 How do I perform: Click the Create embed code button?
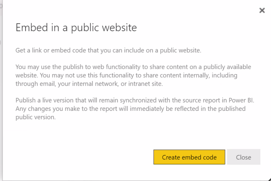click(189, 157)
